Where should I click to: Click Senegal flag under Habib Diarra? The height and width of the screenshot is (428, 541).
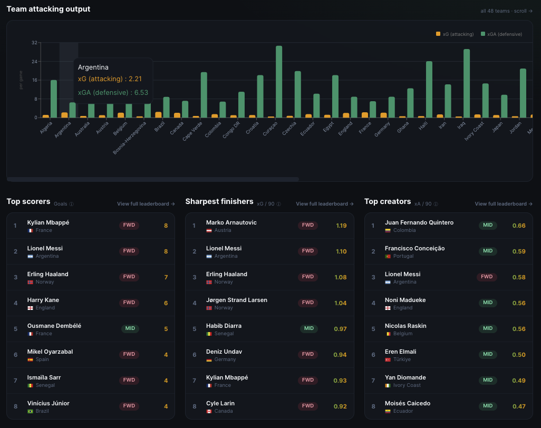209,334
